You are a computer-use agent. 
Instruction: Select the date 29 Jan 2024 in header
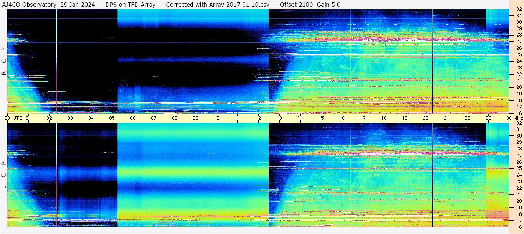coord(78,5)
